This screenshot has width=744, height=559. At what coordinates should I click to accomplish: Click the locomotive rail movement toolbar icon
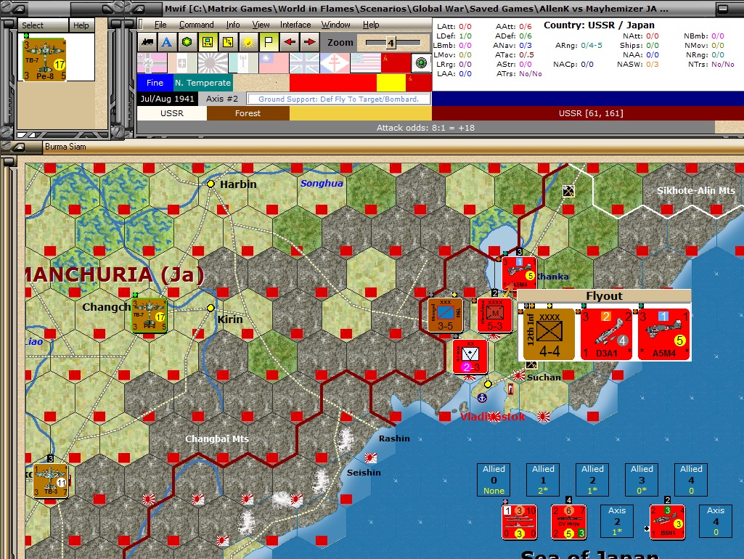(147, 42)
